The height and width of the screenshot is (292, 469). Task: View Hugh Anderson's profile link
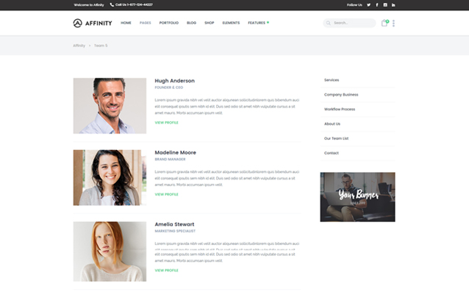tap(166, 123)
